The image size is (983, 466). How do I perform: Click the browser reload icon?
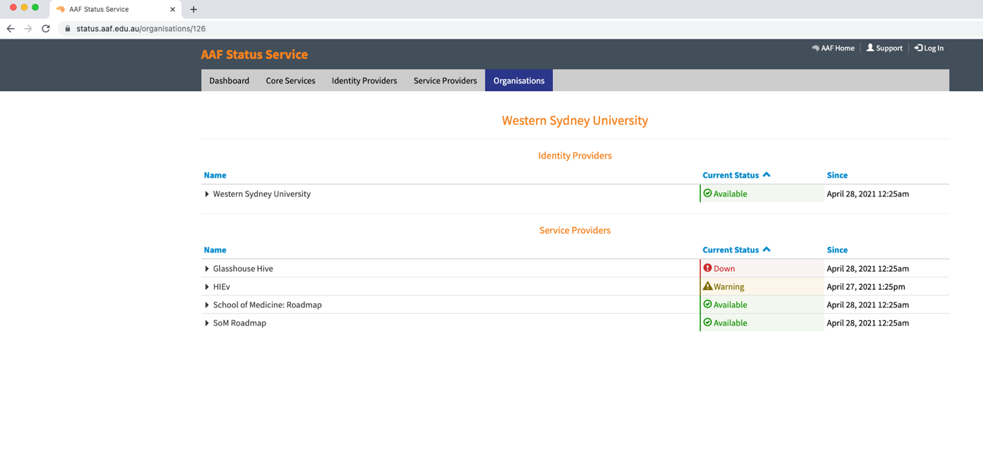tap(46, 29)
